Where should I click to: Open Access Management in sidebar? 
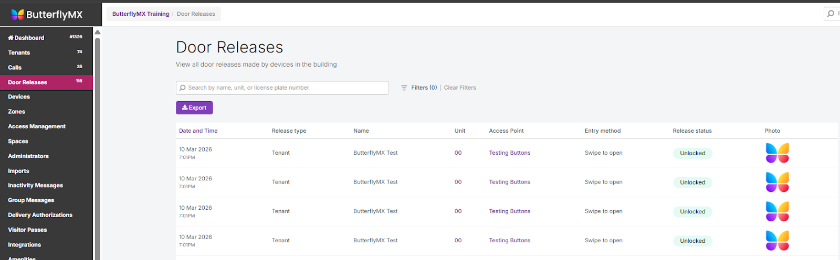point(37,126)
